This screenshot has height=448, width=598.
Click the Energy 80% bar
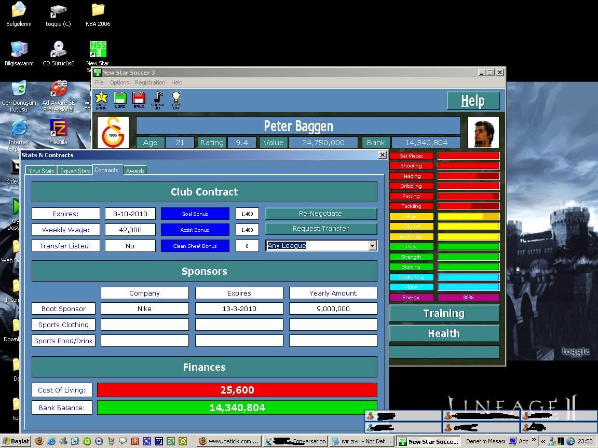click(x=468, y=298)
